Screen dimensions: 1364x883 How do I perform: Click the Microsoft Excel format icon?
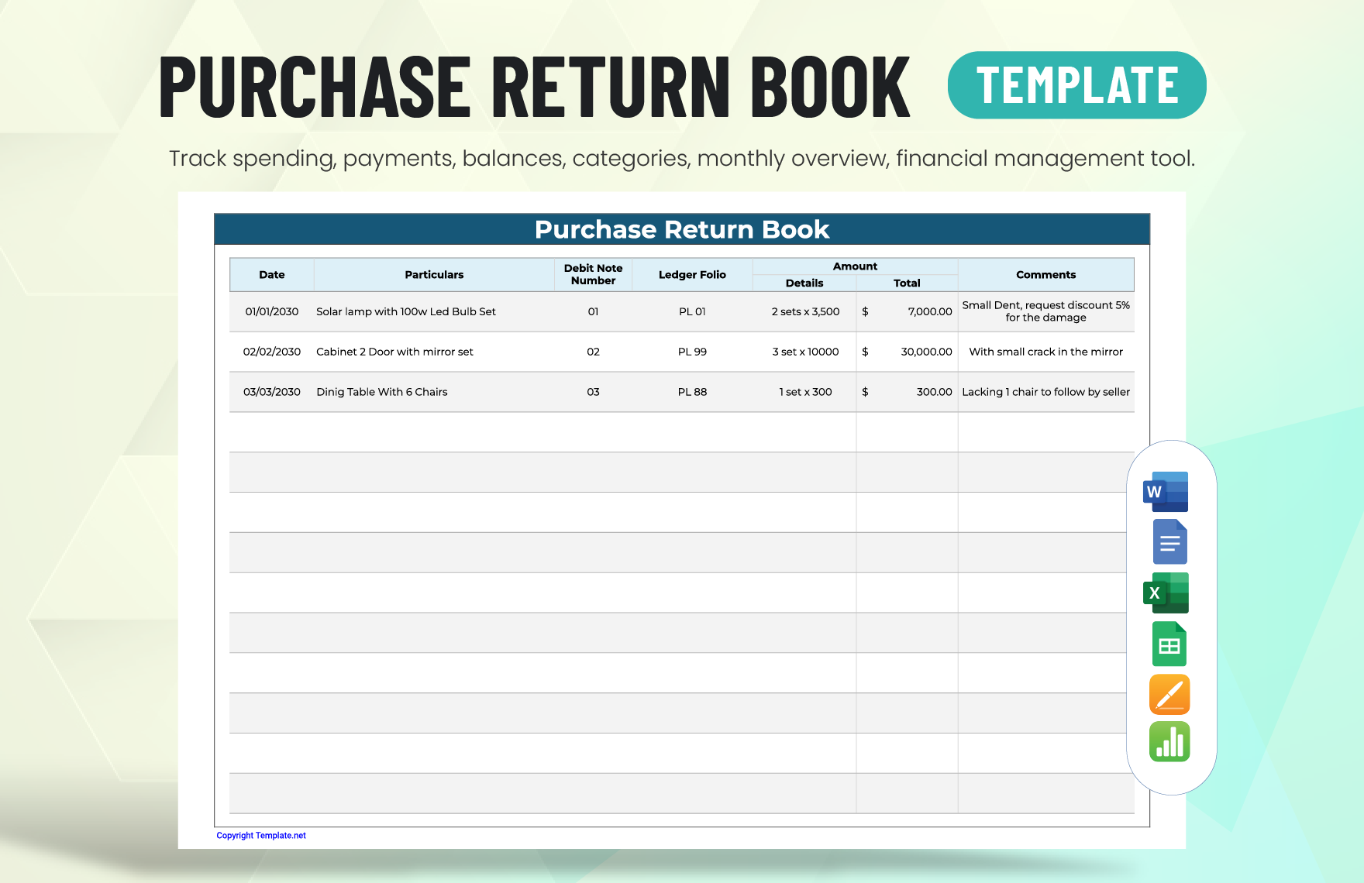[1166, 593]
